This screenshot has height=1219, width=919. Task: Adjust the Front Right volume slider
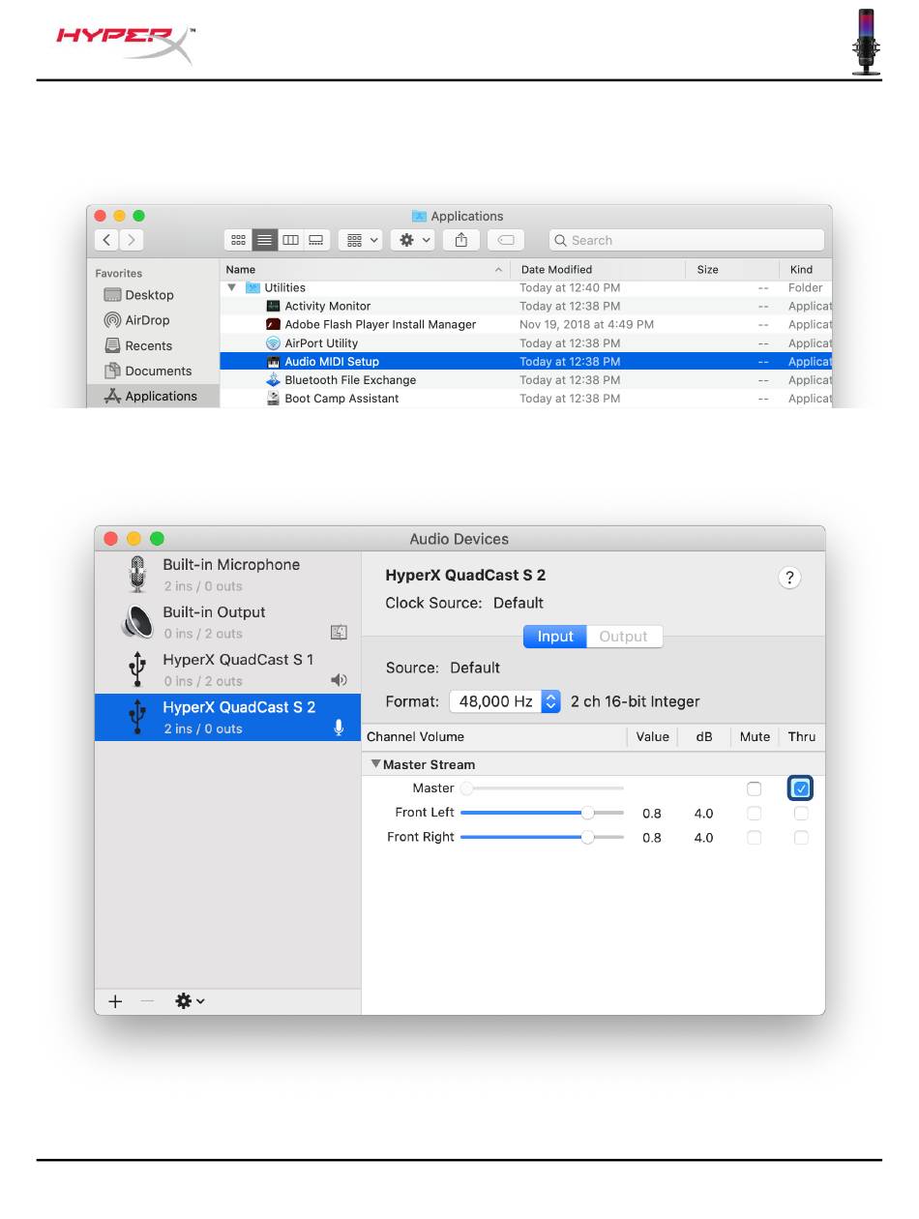[542, 837]
